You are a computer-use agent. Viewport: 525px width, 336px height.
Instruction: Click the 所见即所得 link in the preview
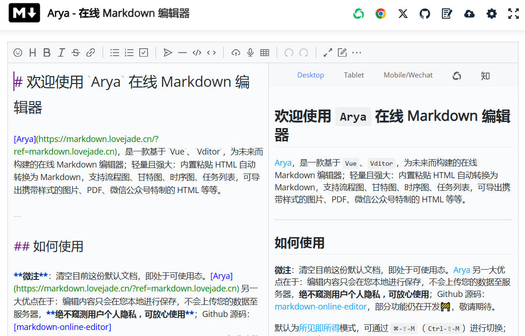click(x=319, y=328)
